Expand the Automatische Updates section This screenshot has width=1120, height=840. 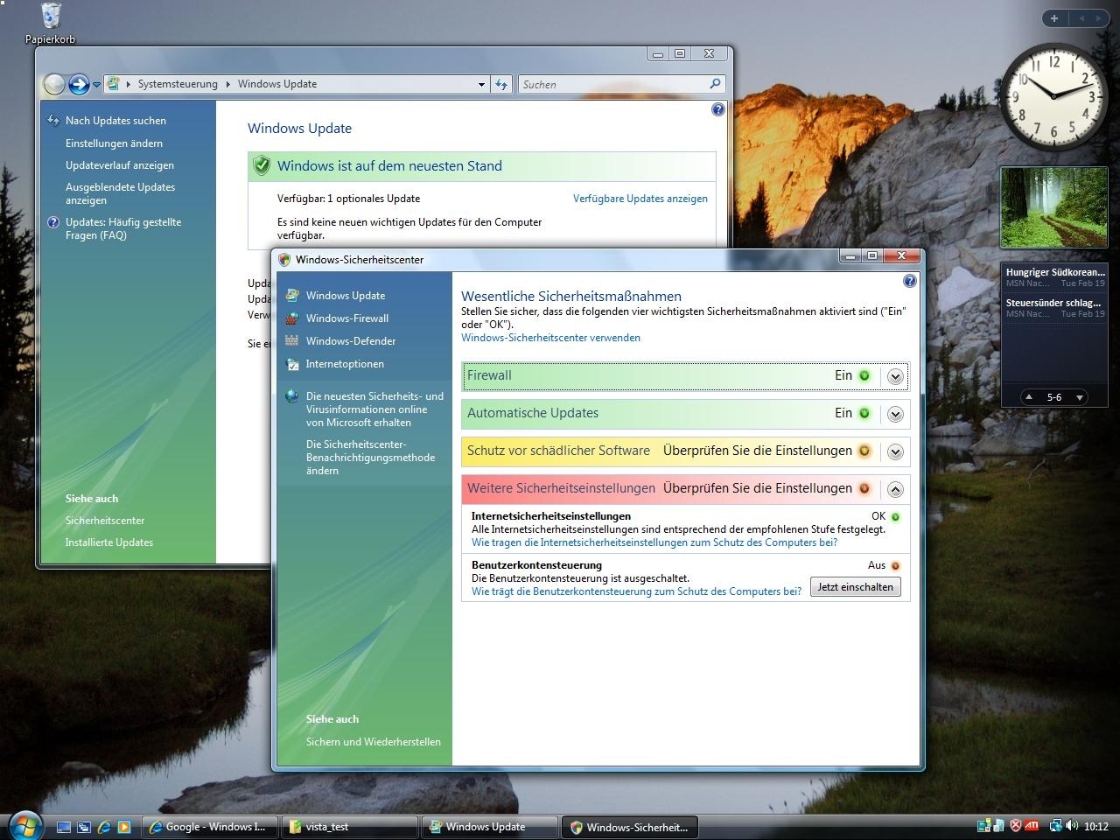point(895,413)
